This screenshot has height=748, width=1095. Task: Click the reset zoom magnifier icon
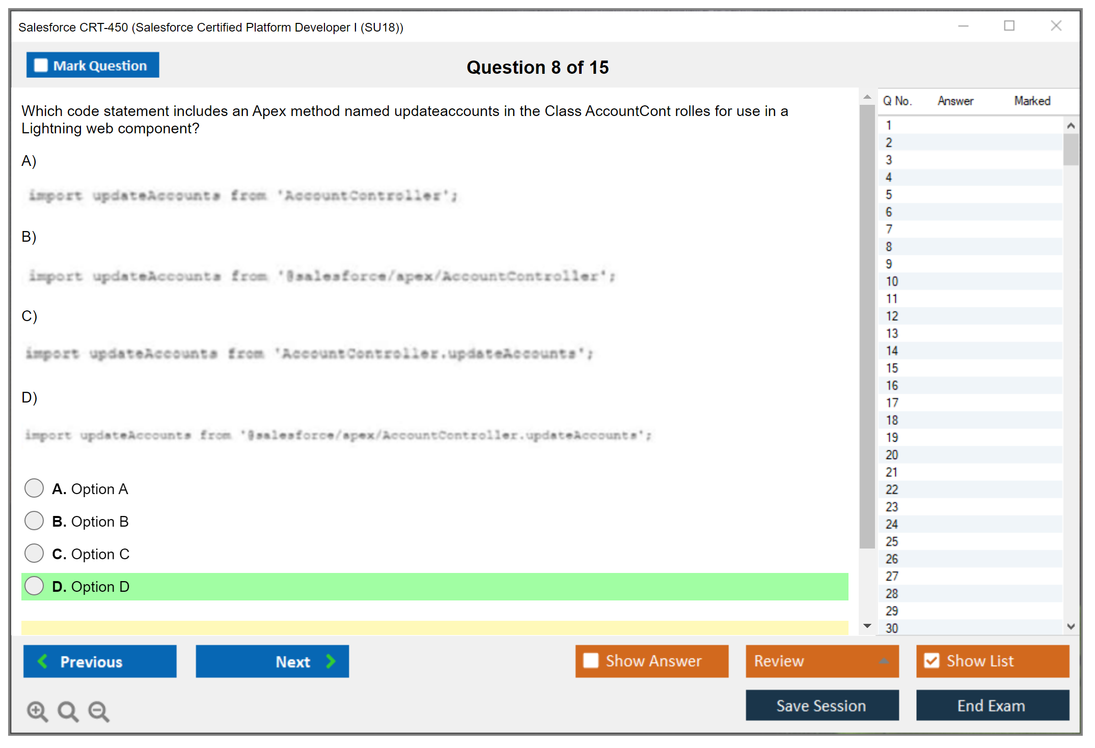(x=68, y=711)
